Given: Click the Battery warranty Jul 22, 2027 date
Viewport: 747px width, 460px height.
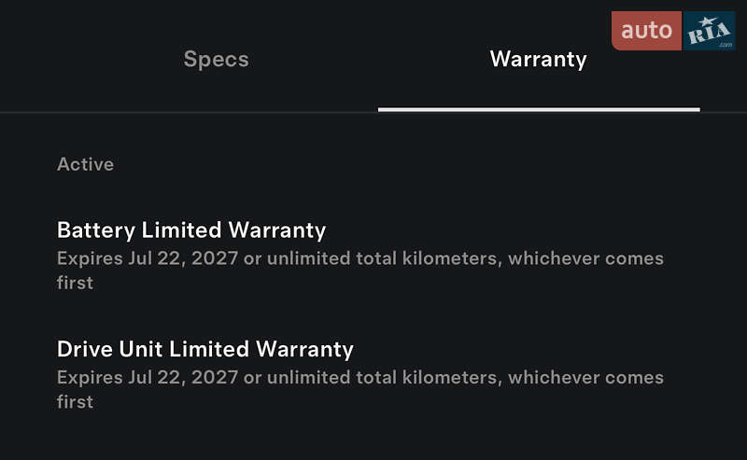Looking at the screenshot, I should click(183, 258).
